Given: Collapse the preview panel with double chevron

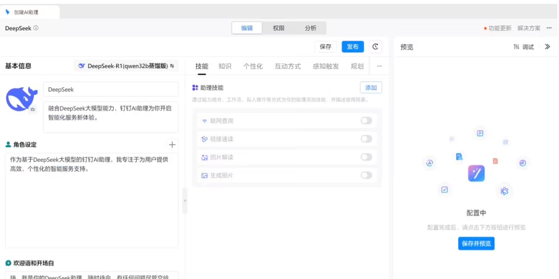Looking at the screenshot, I should pos(548,47).
